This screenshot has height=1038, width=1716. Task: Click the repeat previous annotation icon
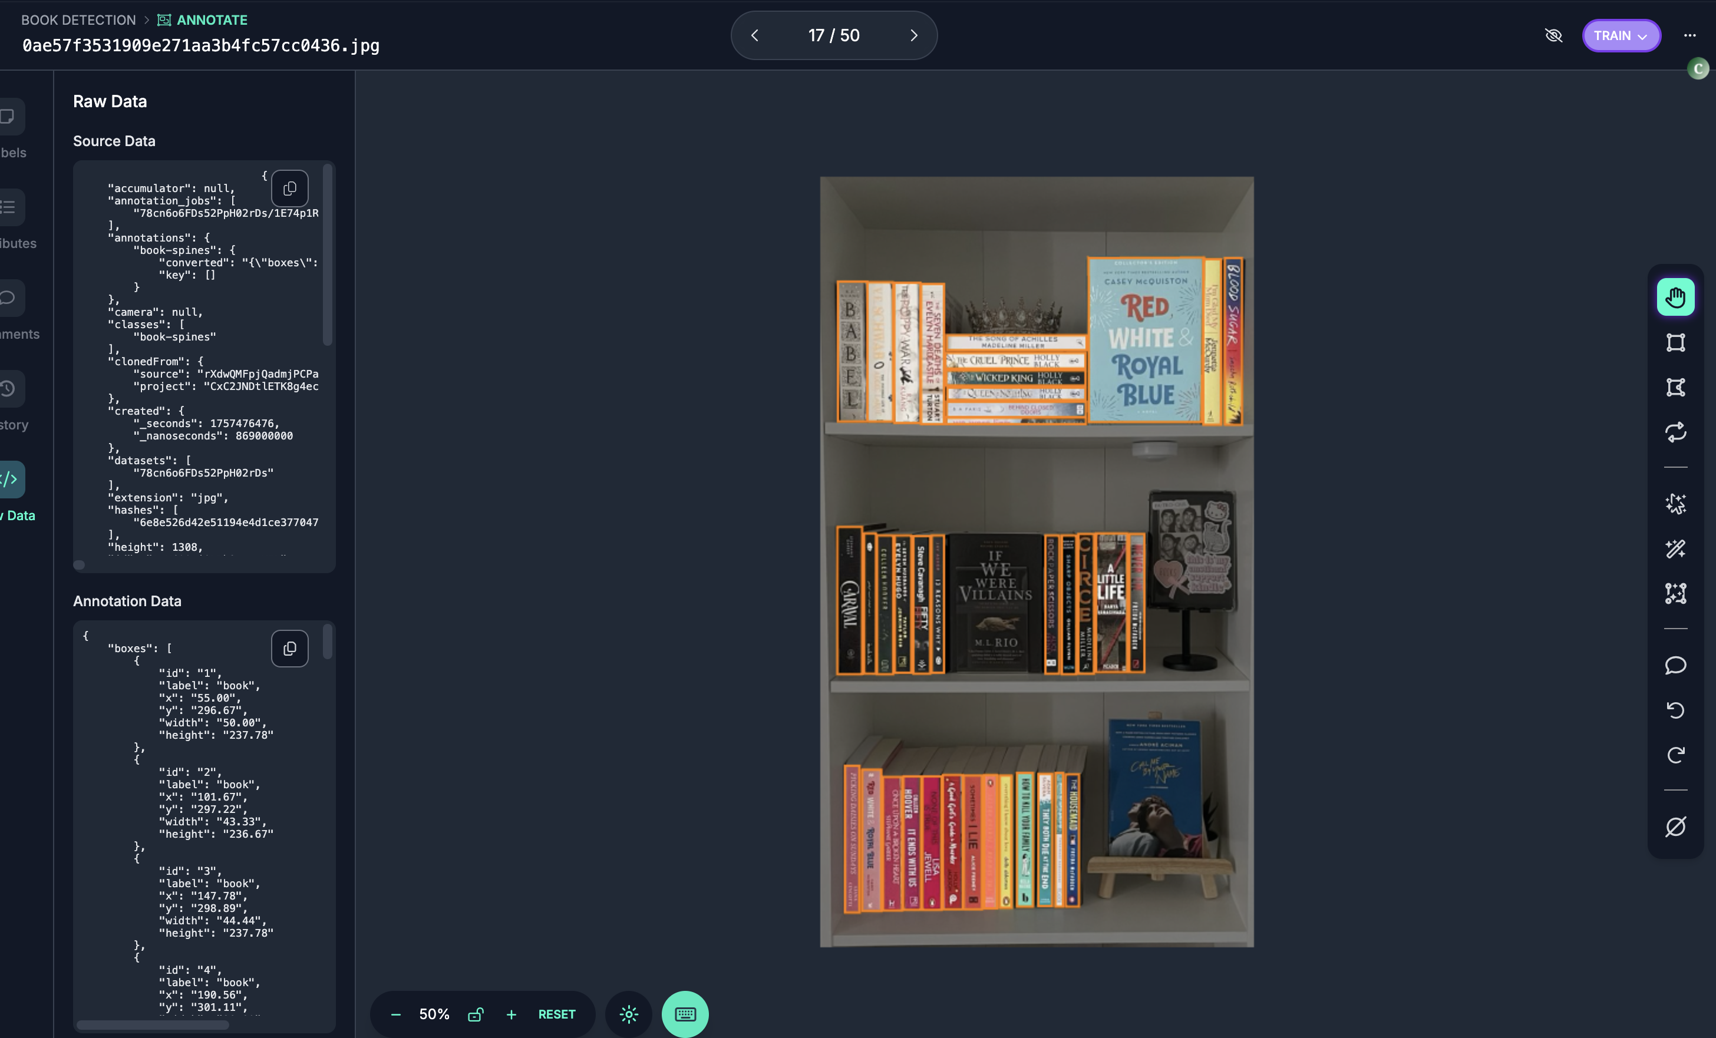tap(1675, 432)
